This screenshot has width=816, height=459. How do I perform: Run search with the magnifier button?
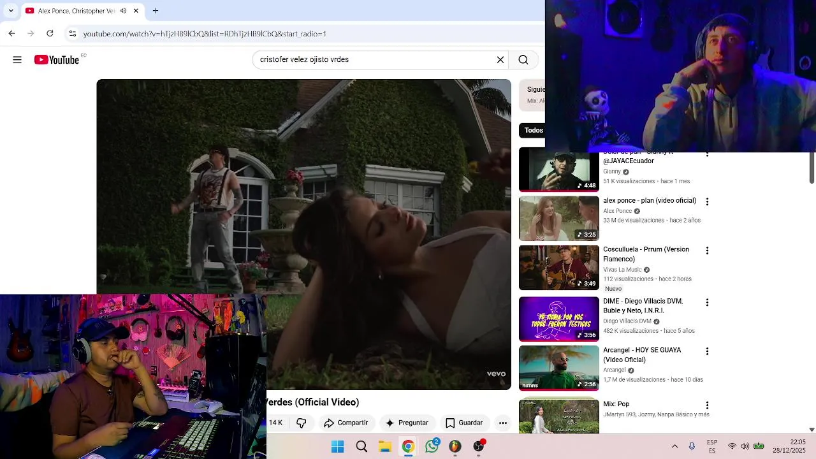(523, 60)
